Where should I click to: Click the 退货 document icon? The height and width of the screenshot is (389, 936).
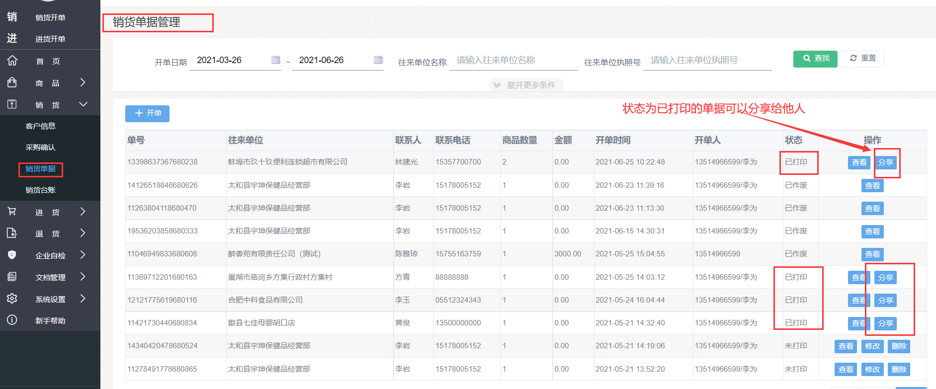[x=12, y=233]
